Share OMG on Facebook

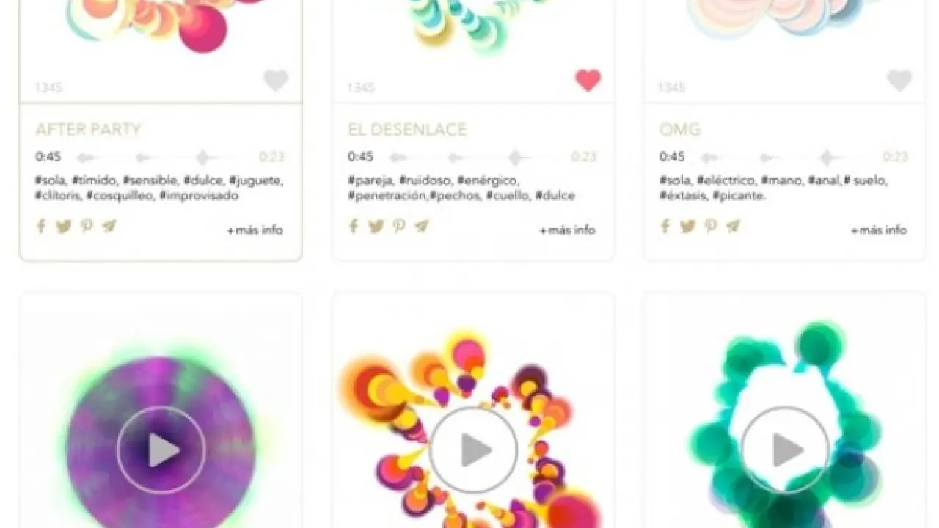tap(665, 226)
